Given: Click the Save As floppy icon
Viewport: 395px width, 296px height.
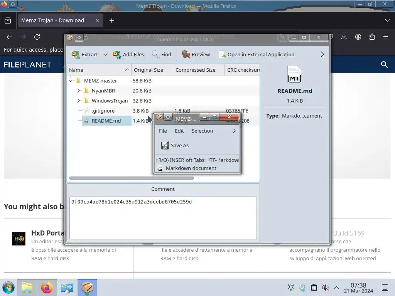Looking at the screenshot, I should [x=165, y=145].
